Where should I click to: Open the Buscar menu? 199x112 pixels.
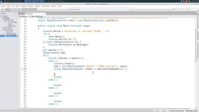click(x=17, y=6)
